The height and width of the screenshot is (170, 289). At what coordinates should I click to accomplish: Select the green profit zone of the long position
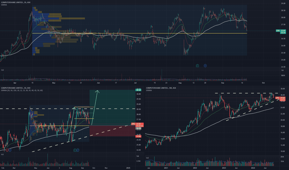113,108
